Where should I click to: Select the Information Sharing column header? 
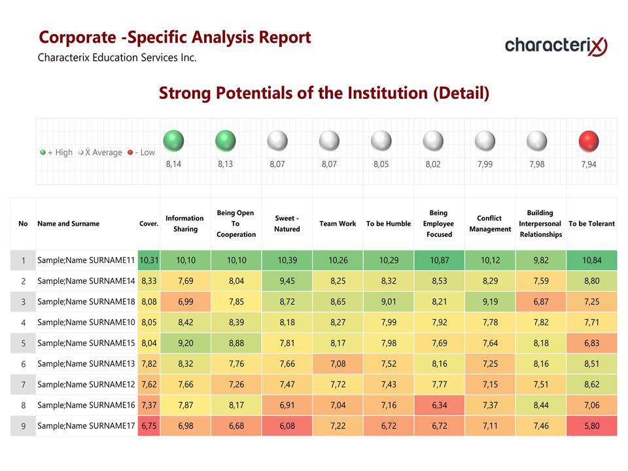tap(185, 224)
